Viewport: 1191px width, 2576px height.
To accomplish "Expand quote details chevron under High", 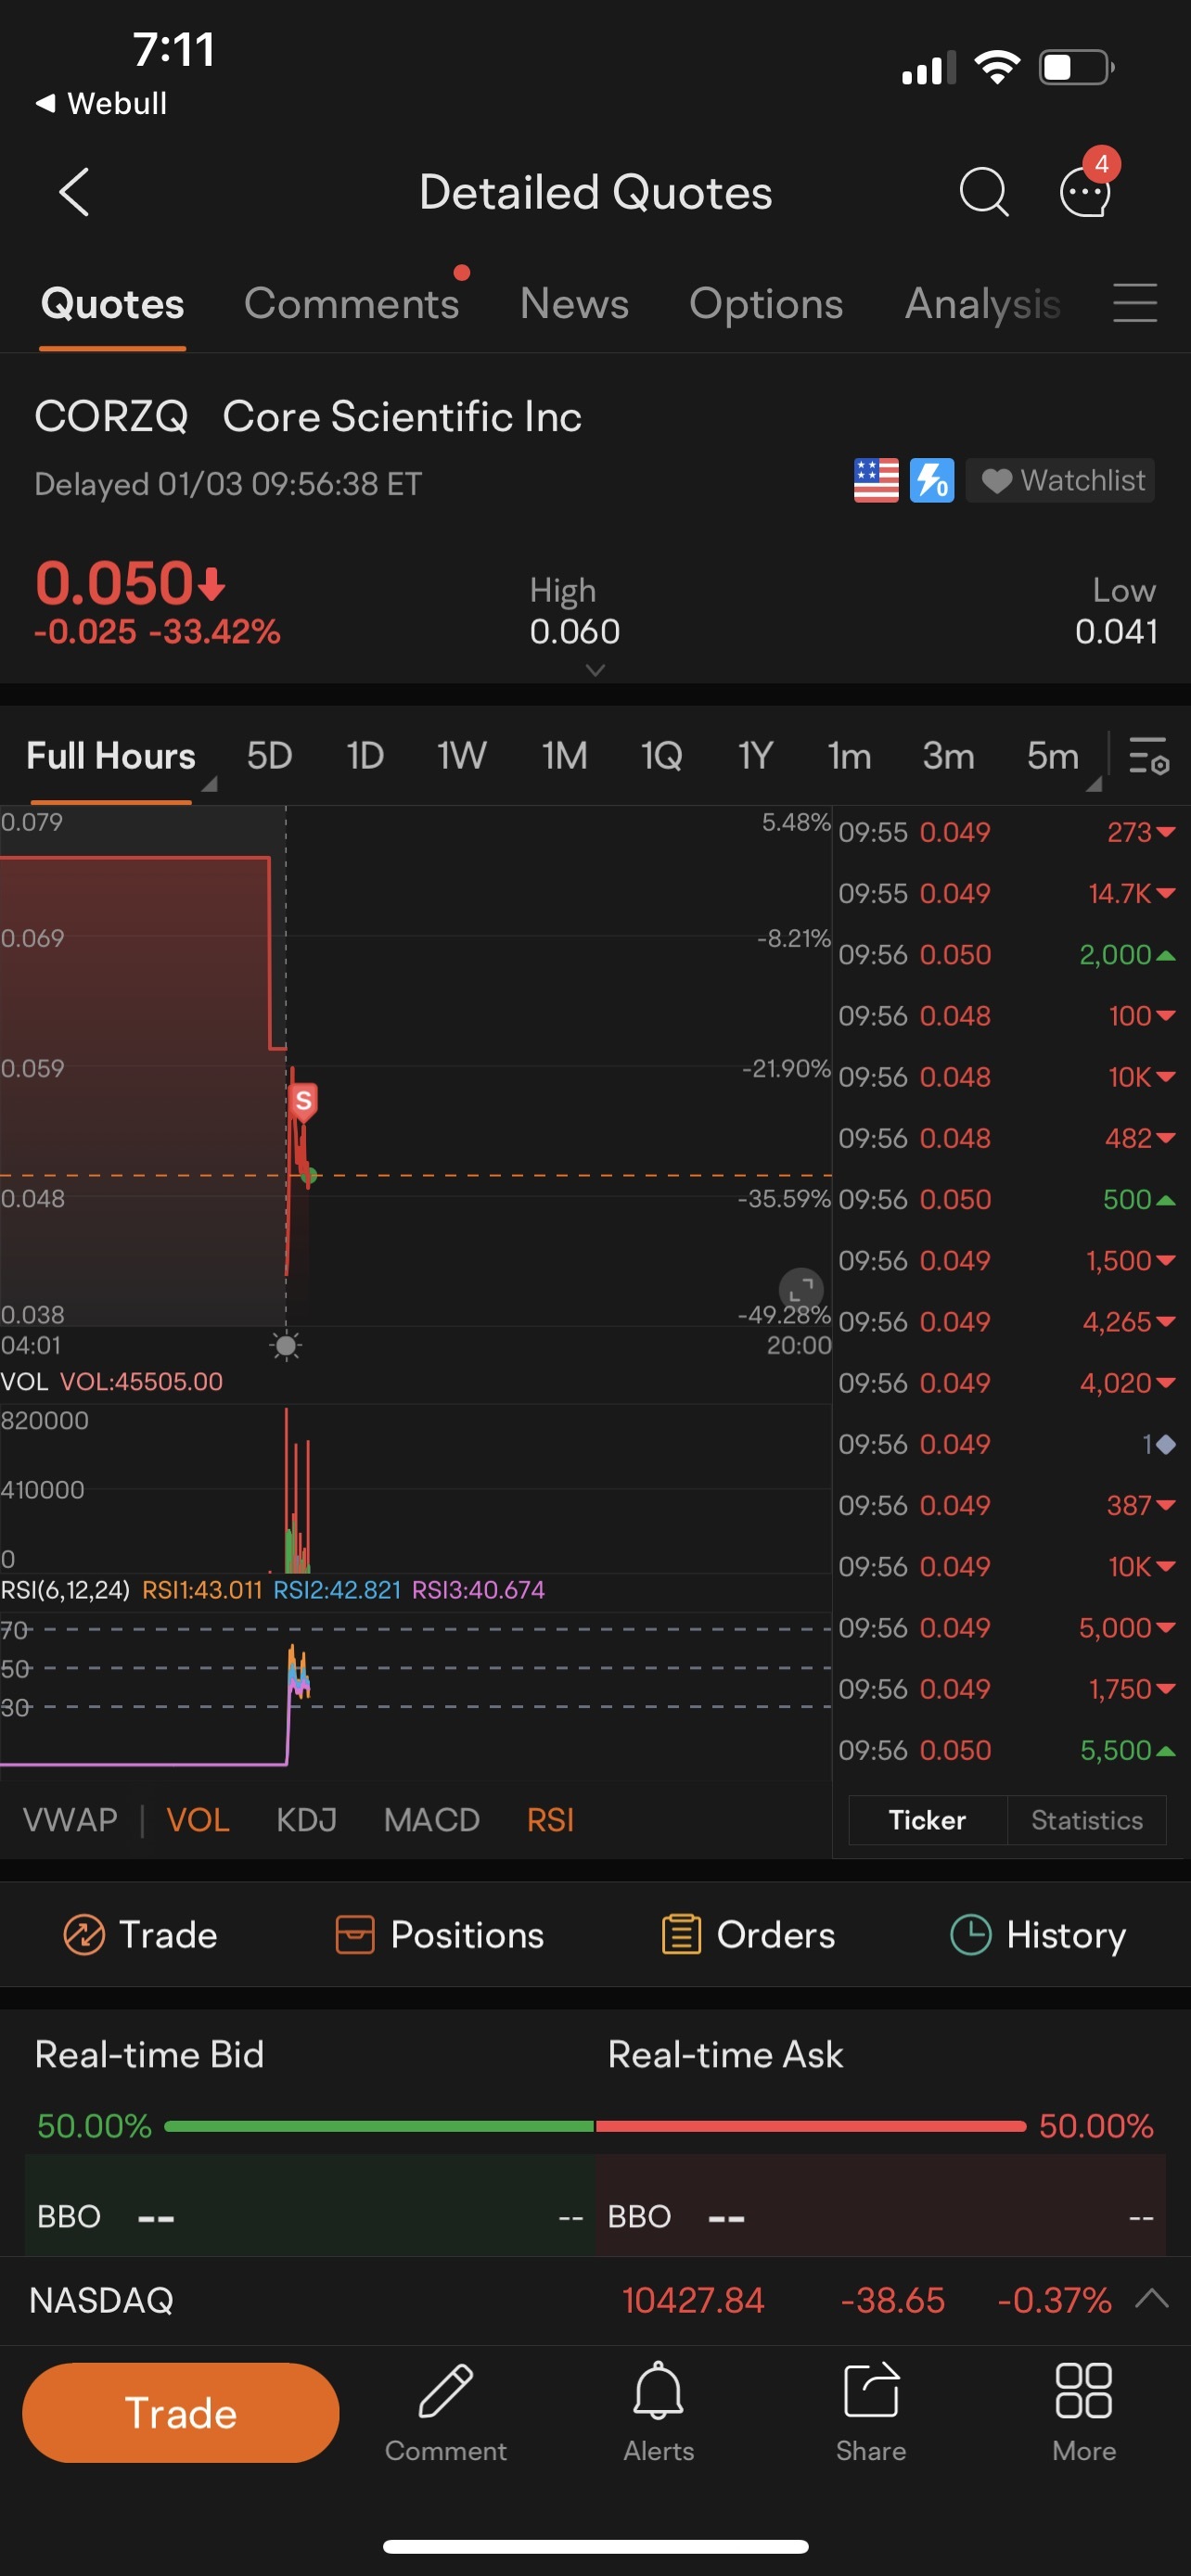I will 595,670.
